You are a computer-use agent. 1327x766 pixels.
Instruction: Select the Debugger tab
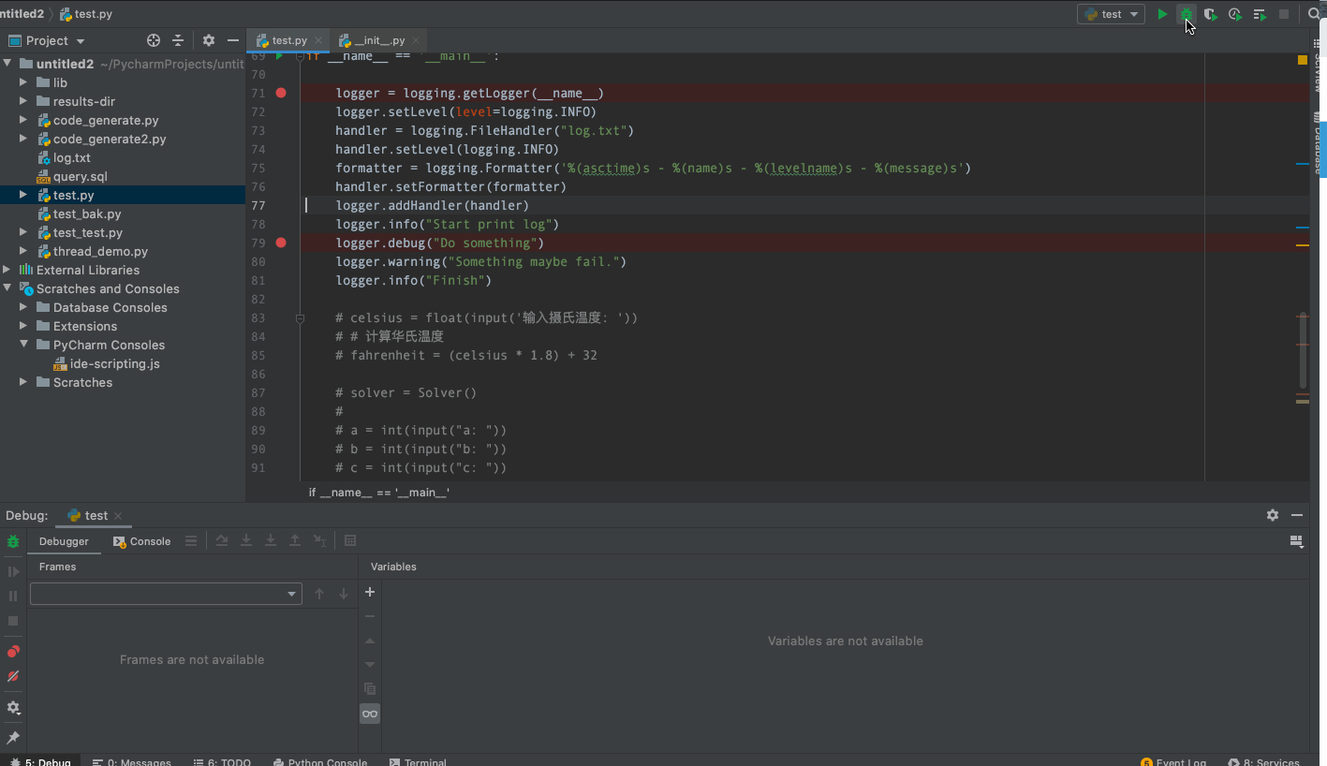point(64,541)
